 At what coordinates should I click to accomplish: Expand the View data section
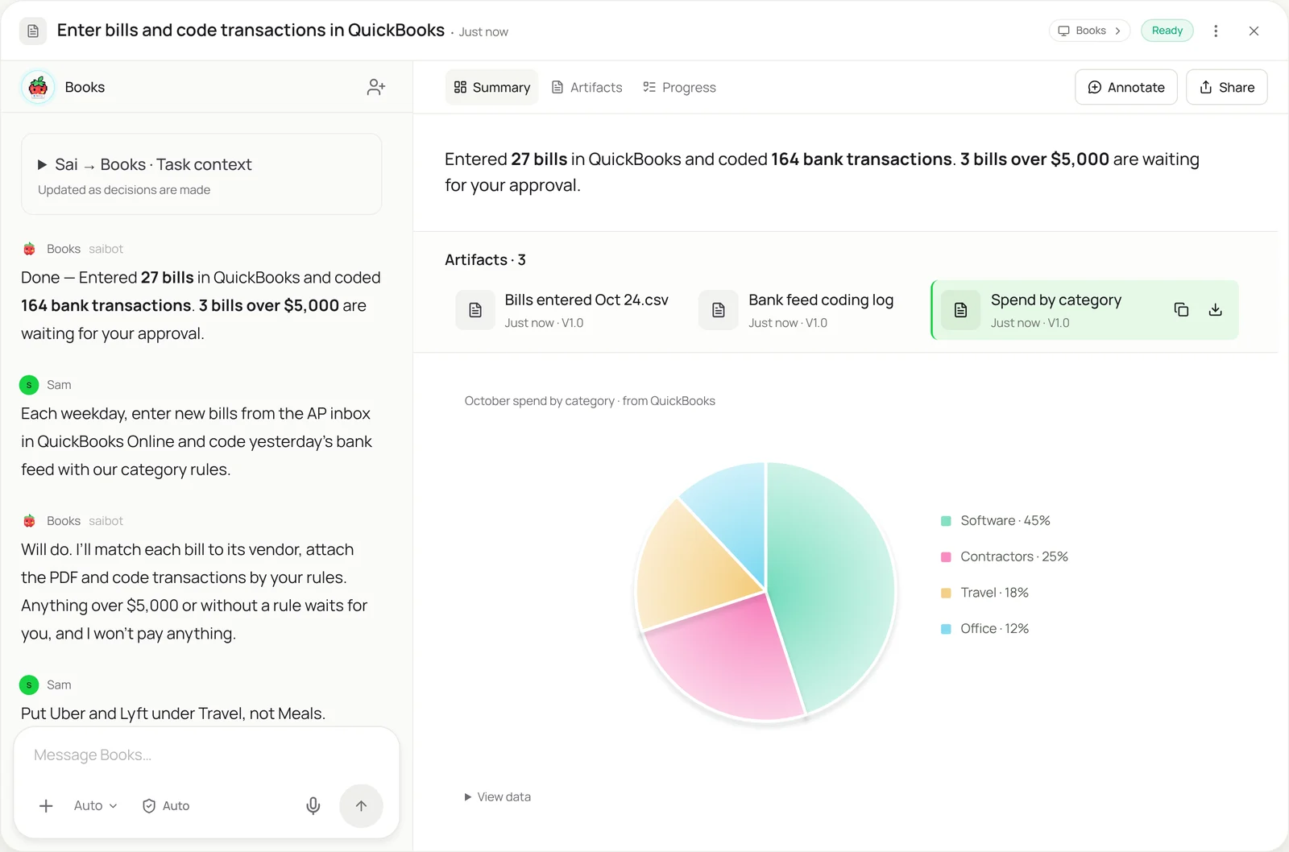497,796
